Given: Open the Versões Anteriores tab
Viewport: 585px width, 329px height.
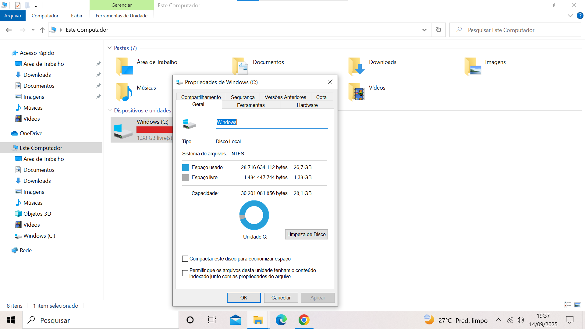Looking at the screenshot, I should click(285, 97).
